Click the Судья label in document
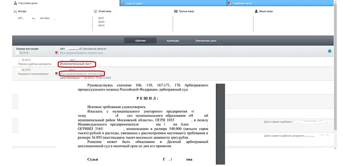343x166 pixels. pyautogui.click(x=92, y=159)
